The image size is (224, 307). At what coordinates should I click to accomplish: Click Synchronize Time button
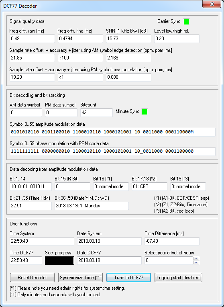(80, 278)
